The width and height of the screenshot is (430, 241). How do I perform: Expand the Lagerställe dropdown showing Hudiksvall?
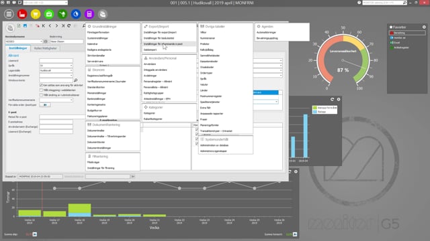71,70
